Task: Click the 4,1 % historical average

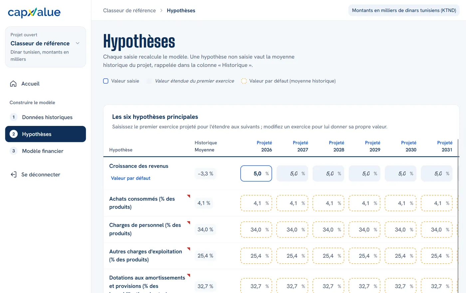Action: pyautogui.click(x=204, y=203)
